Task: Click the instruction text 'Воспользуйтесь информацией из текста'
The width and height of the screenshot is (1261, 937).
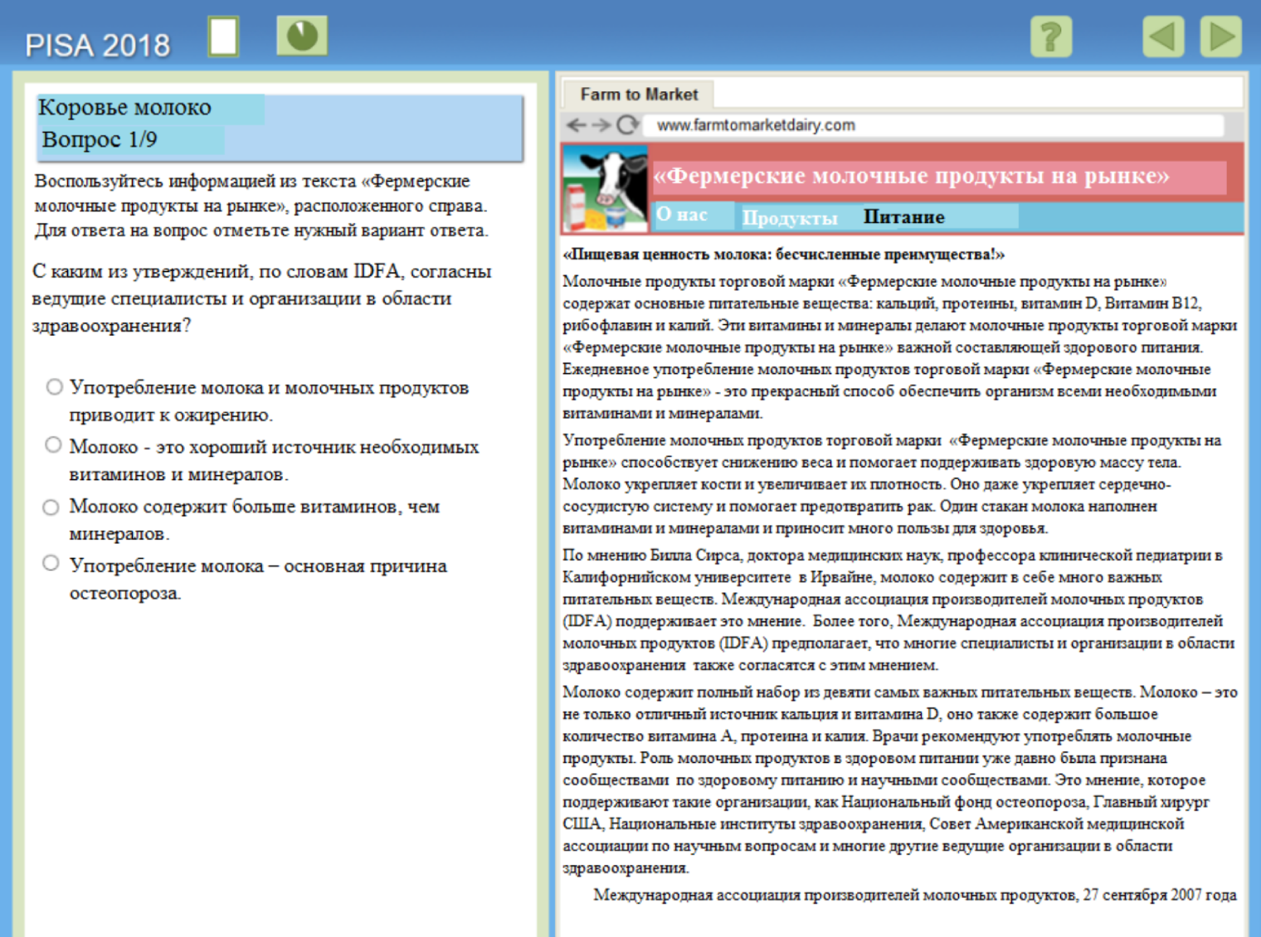Action: pos(261,206)
